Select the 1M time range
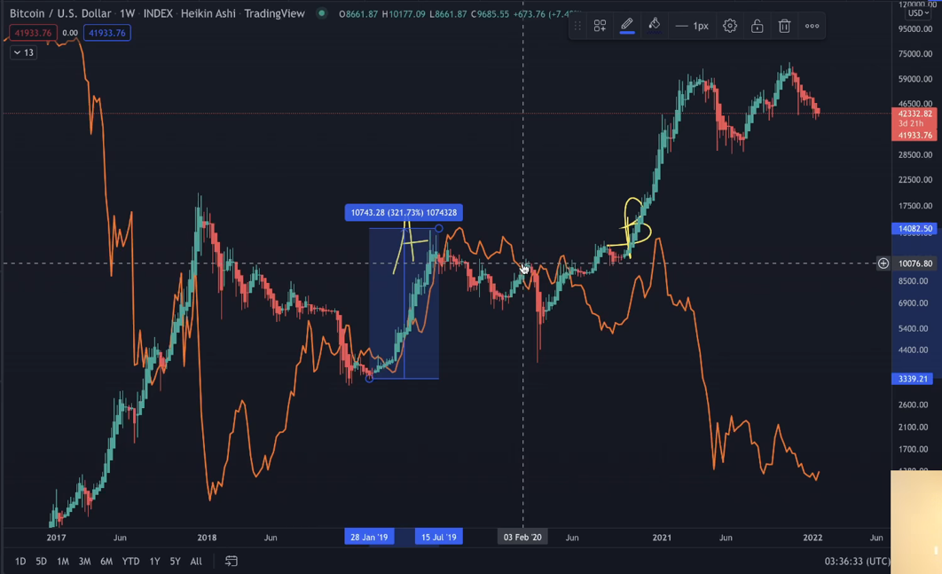The image size is (942, 574). coord(62,562)
